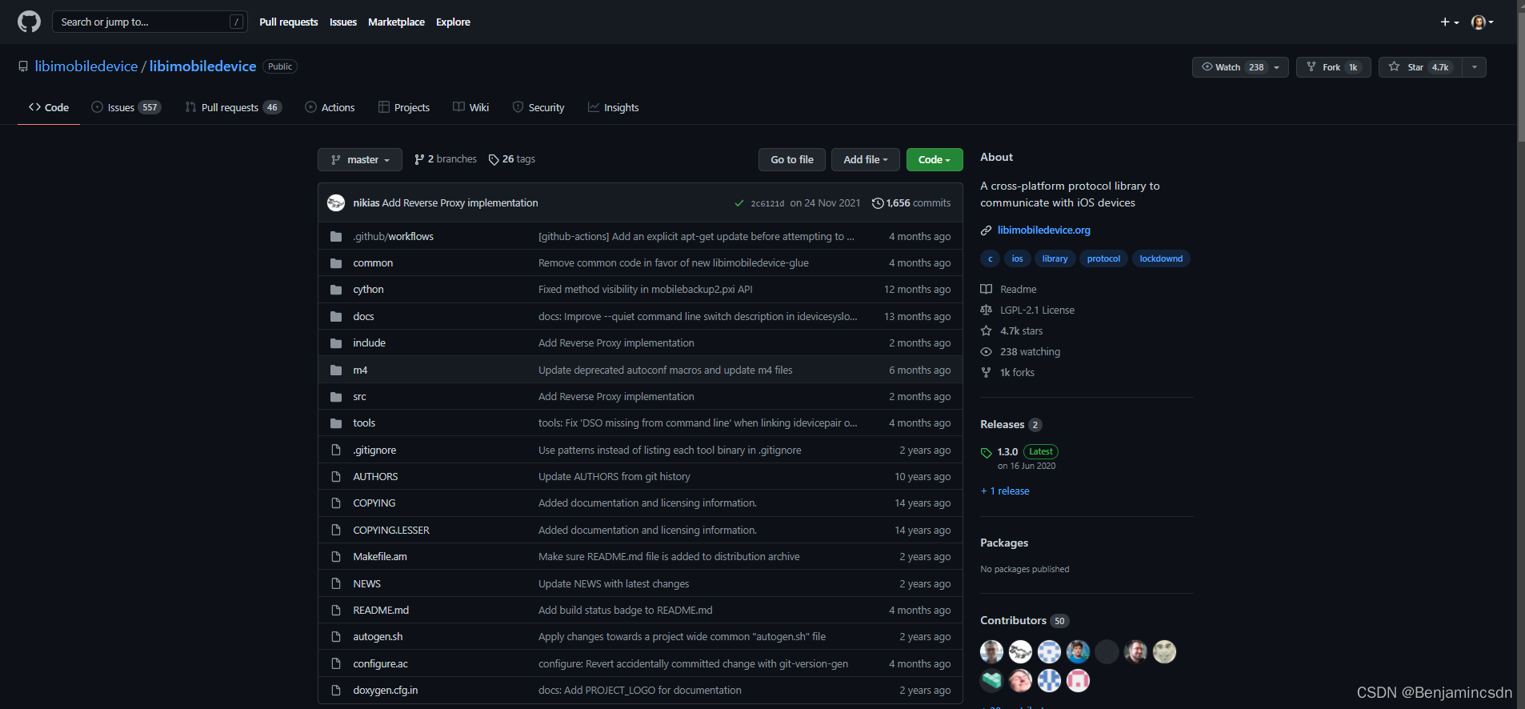1525x709 pixels.
Task: Star the libimobiledevice repository
Action: (1420, 67)
